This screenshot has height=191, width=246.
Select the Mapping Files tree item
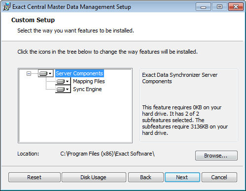89,81
